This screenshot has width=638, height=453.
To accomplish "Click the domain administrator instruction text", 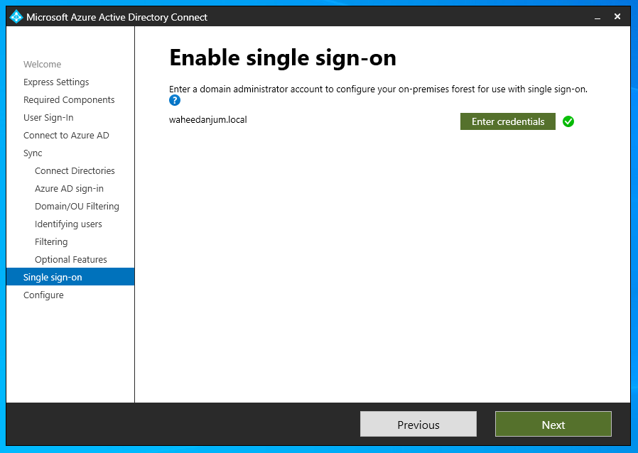I will 378,89.
